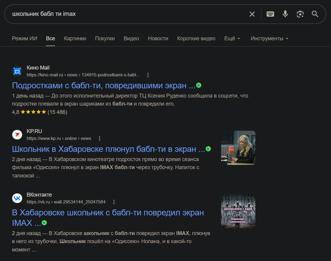The height and width of the screenshot is (261, 331).
Task: Click the www.kp.ru URL breadcrumb
Action: (59, 138)
